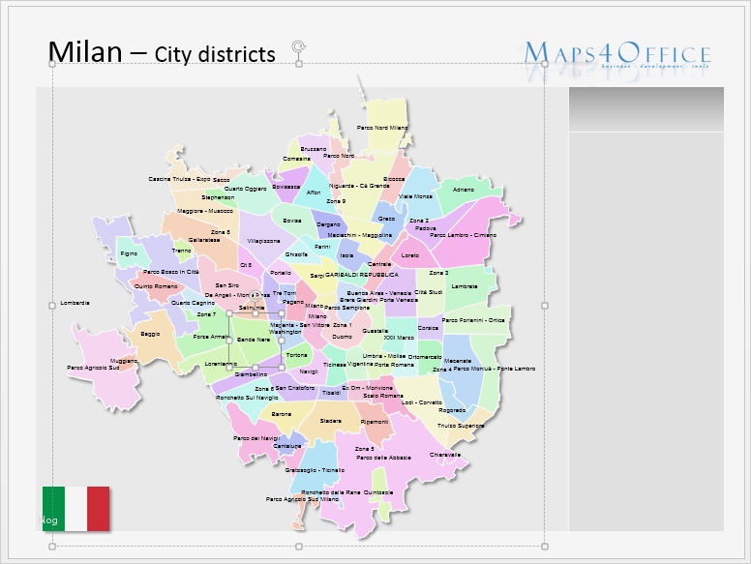Select the bottom-right handle of the large map selection
This screenshot has width=751, height=564.
[x=545, y=547]
